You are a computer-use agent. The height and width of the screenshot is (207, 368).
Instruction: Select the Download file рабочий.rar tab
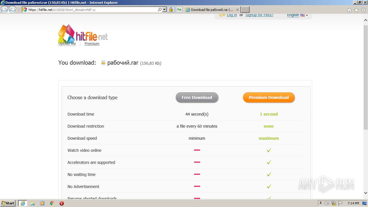pyautogui.click(x=212, y=9)
